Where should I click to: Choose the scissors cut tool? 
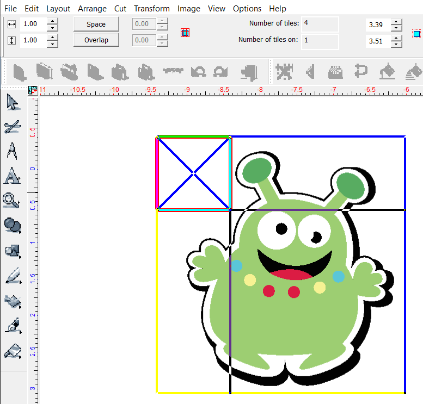click(x=12, y=127)
